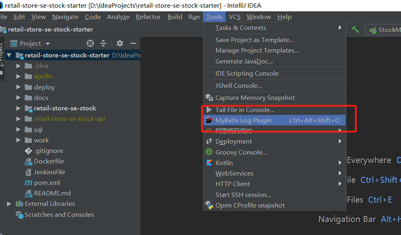Open the Tools menu
The width and height of the screenshot is (401, 235).
[214, 17]
